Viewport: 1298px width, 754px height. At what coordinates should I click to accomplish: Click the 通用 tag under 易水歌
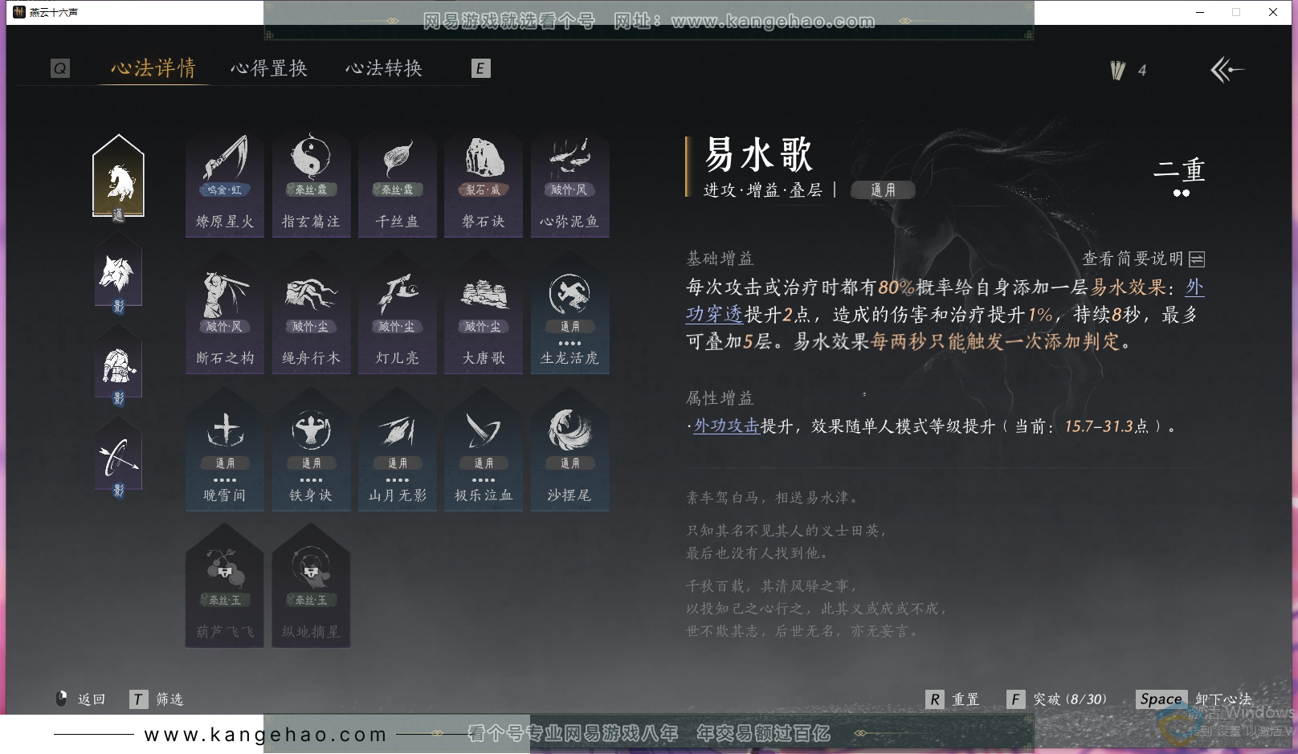pyautogui.click(x=883, y=190)
